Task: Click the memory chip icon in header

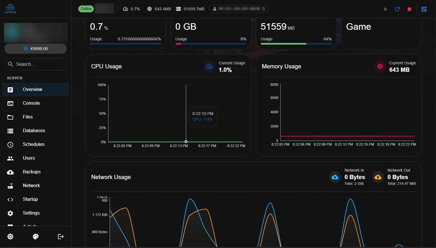Action: [x=150, y=9]
